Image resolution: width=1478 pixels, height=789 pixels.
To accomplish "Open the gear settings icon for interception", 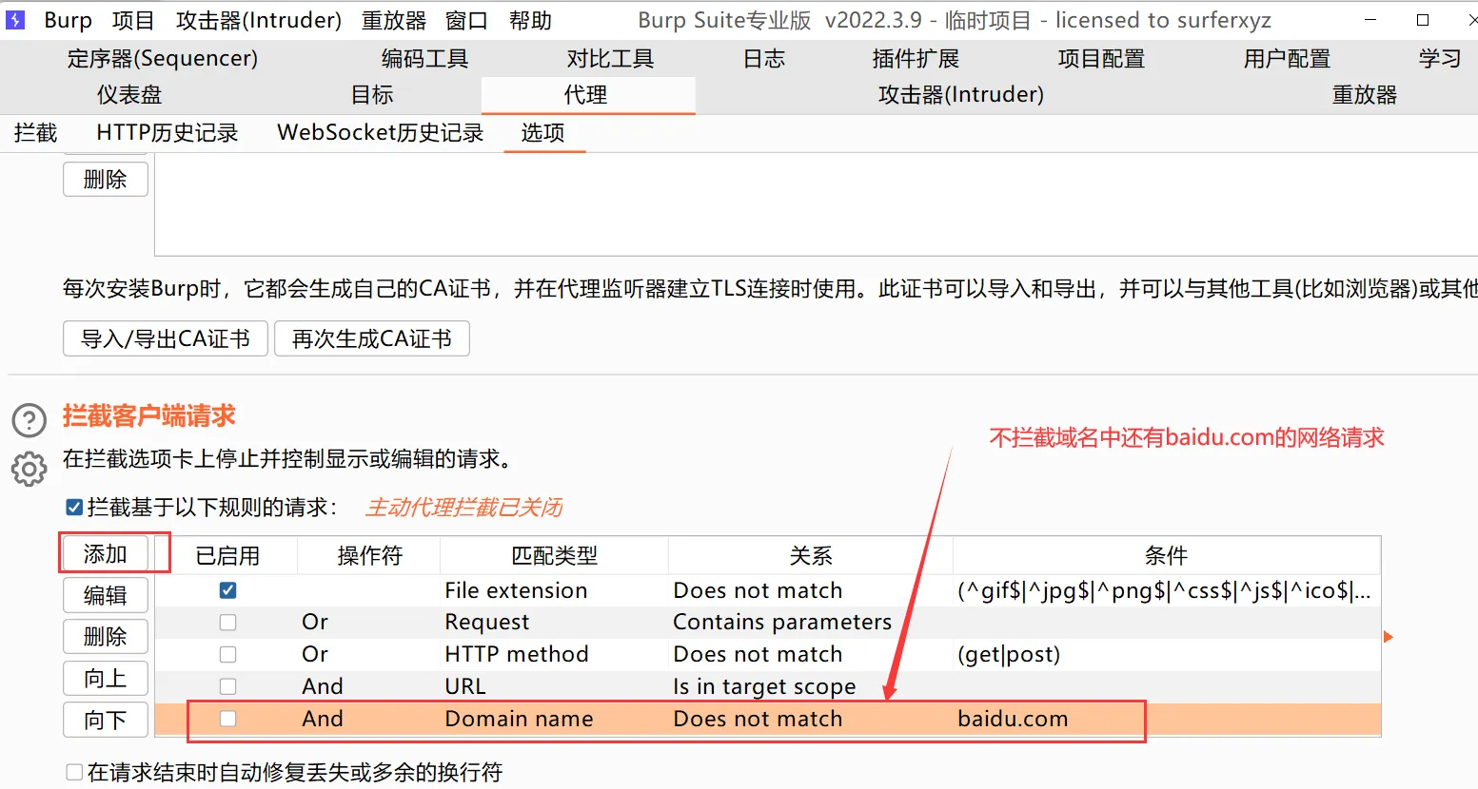I will (30, 469).
